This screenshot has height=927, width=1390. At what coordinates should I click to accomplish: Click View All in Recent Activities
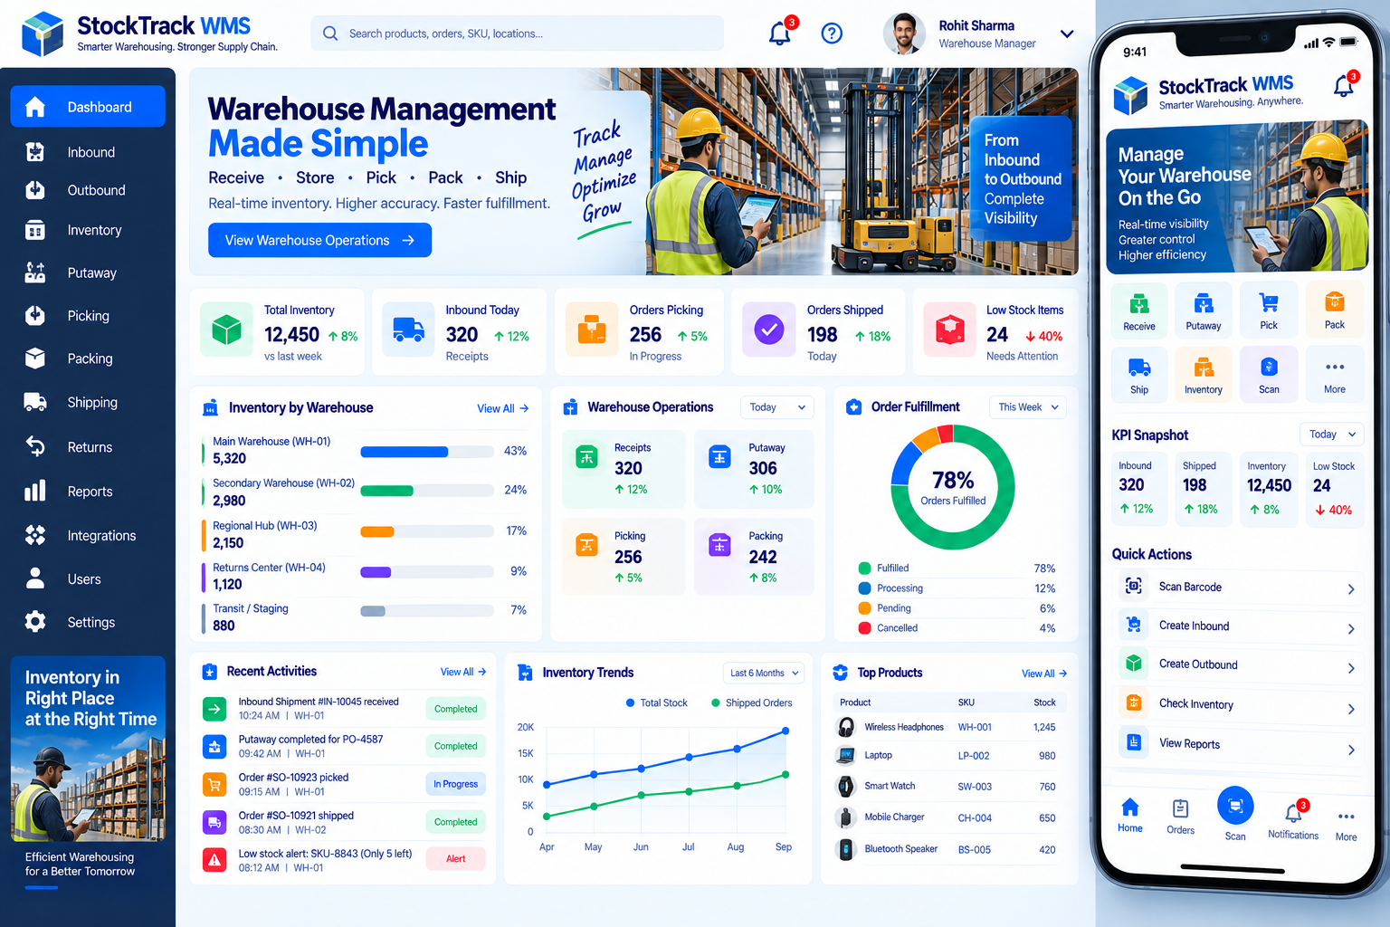[x=463, y=672]
